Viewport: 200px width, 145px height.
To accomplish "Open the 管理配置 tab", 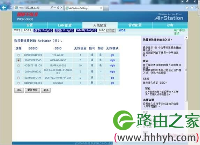I will pyautogui.click(x=135, y=25).
